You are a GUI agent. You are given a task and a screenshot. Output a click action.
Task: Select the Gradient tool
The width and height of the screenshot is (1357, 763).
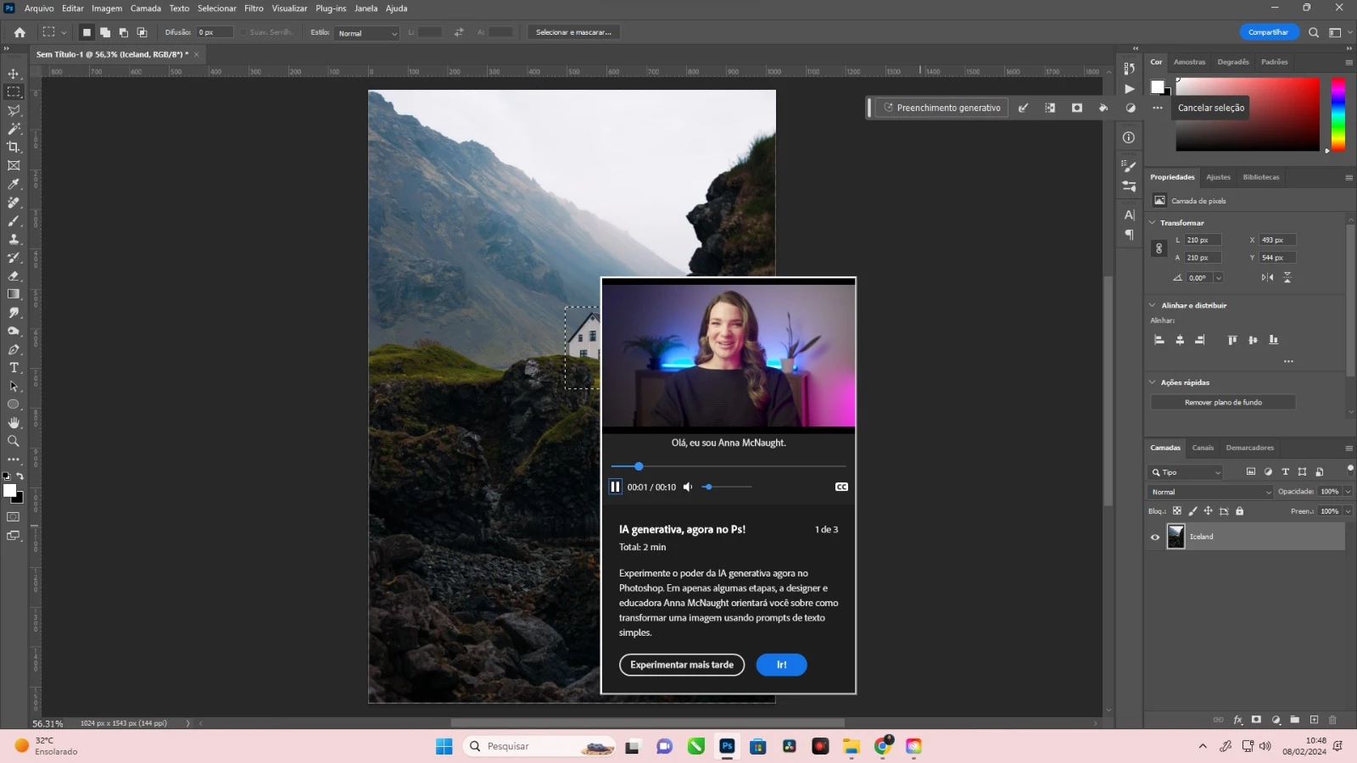coord(14,294)
